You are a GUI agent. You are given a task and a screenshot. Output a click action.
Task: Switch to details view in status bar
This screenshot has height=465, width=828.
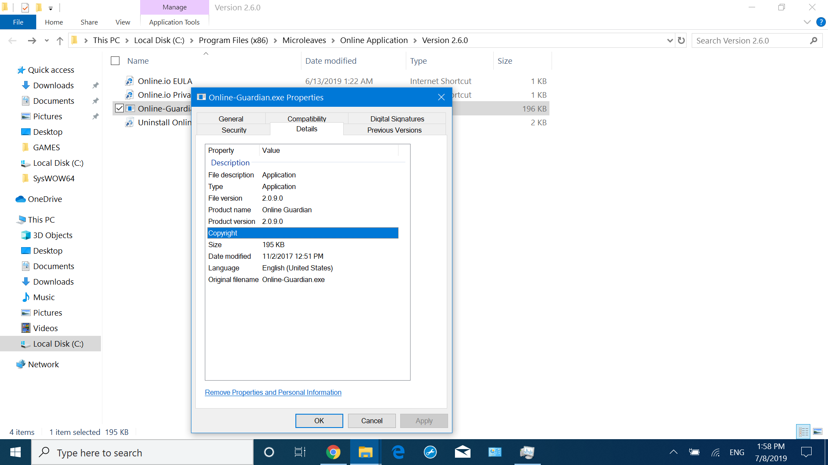pos(803,431)
